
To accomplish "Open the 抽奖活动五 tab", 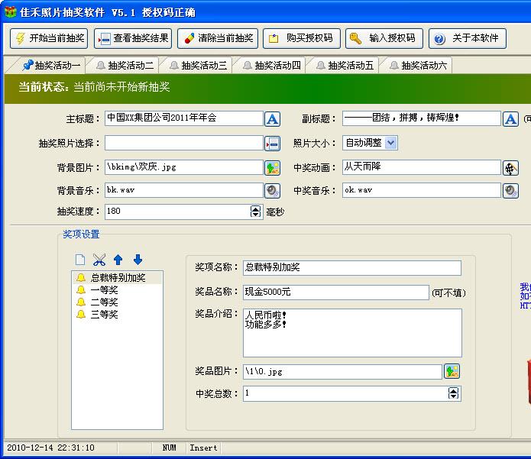I will pyautogui.click(x=344, y=66).
